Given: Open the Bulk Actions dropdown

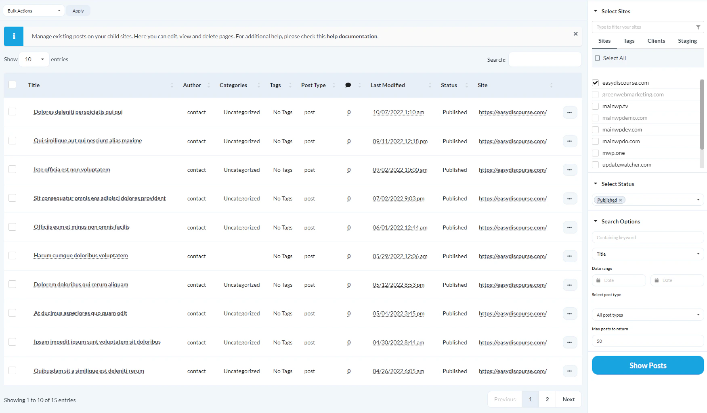Looking at the screenshot, I should click(34, 11).
